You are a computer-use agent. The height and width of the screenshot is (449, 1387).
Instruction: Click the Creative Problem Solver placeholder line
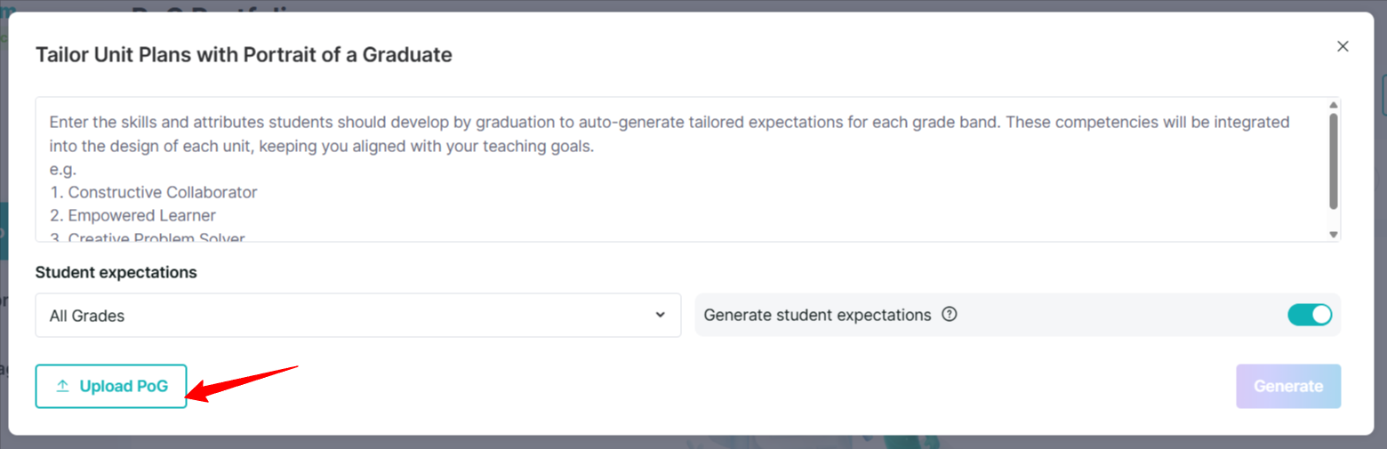[x=148, y=237]
